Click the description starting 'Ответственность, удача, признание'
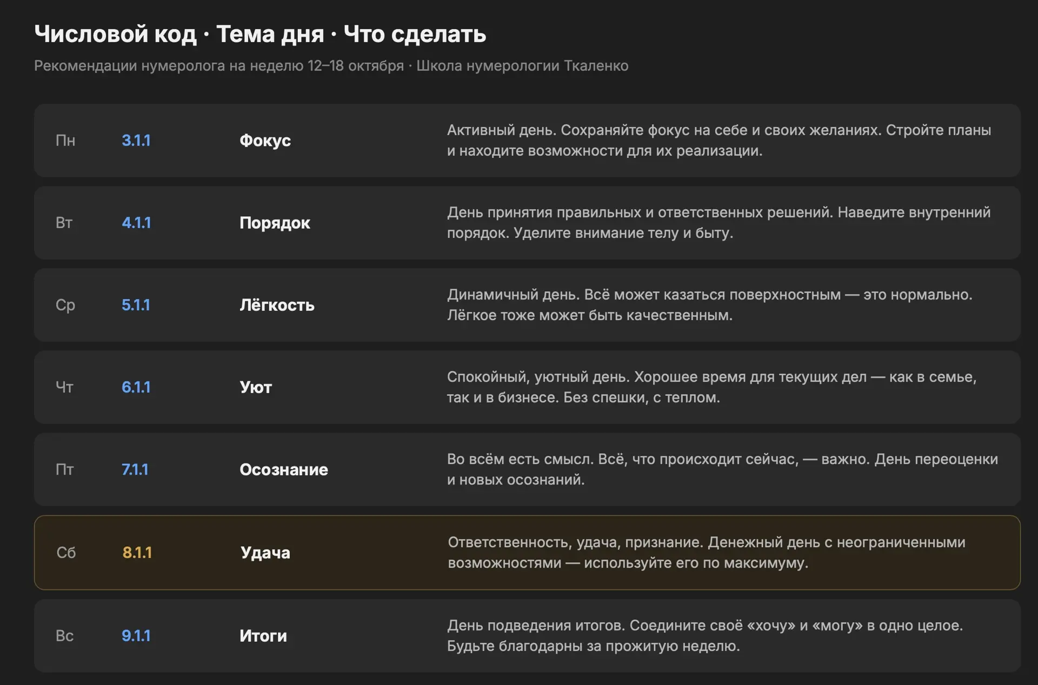Viewport: 1038px width, 685px height. tap(707, 553)
